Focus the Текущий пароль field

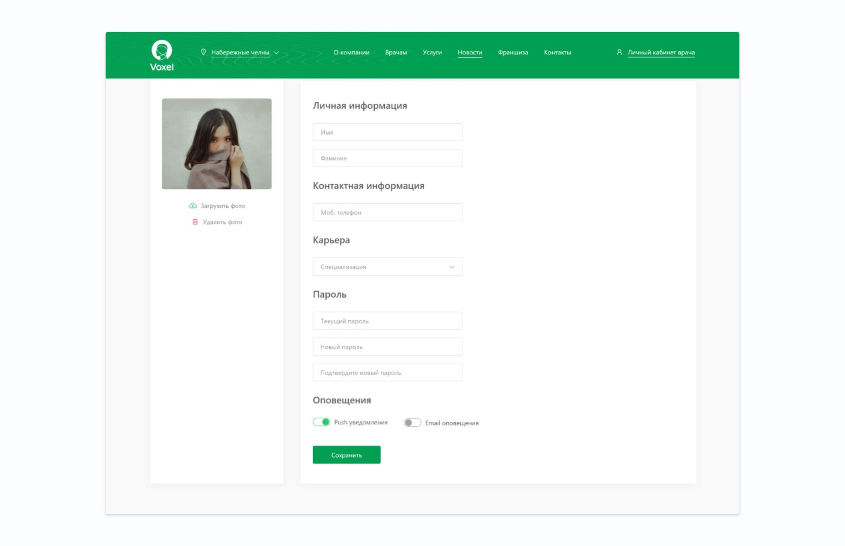pos(387,321)
